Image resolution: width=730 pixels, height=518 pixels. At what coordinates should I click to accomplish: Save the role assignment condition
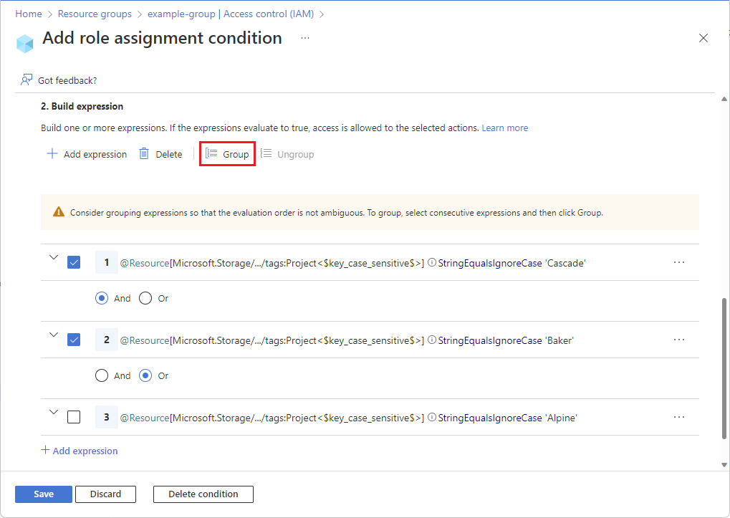click(x=43, y=494)
